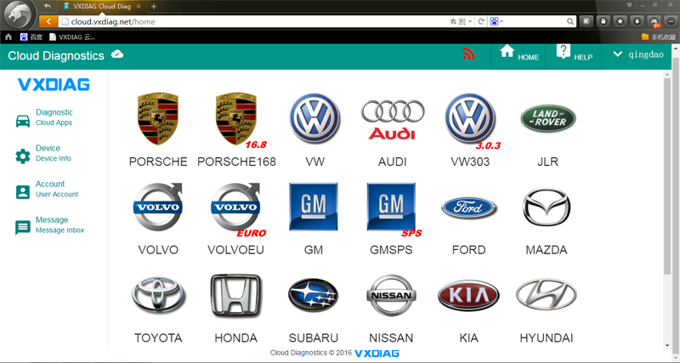680x363 pixels.
Task: Click the person icon for Account
Action: coord(23,191)
